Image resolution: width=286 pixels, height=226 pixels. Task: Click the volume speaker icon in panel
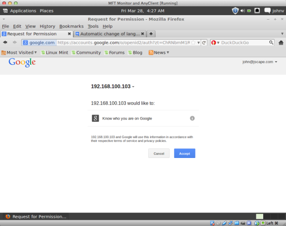[x=243, y=11]
